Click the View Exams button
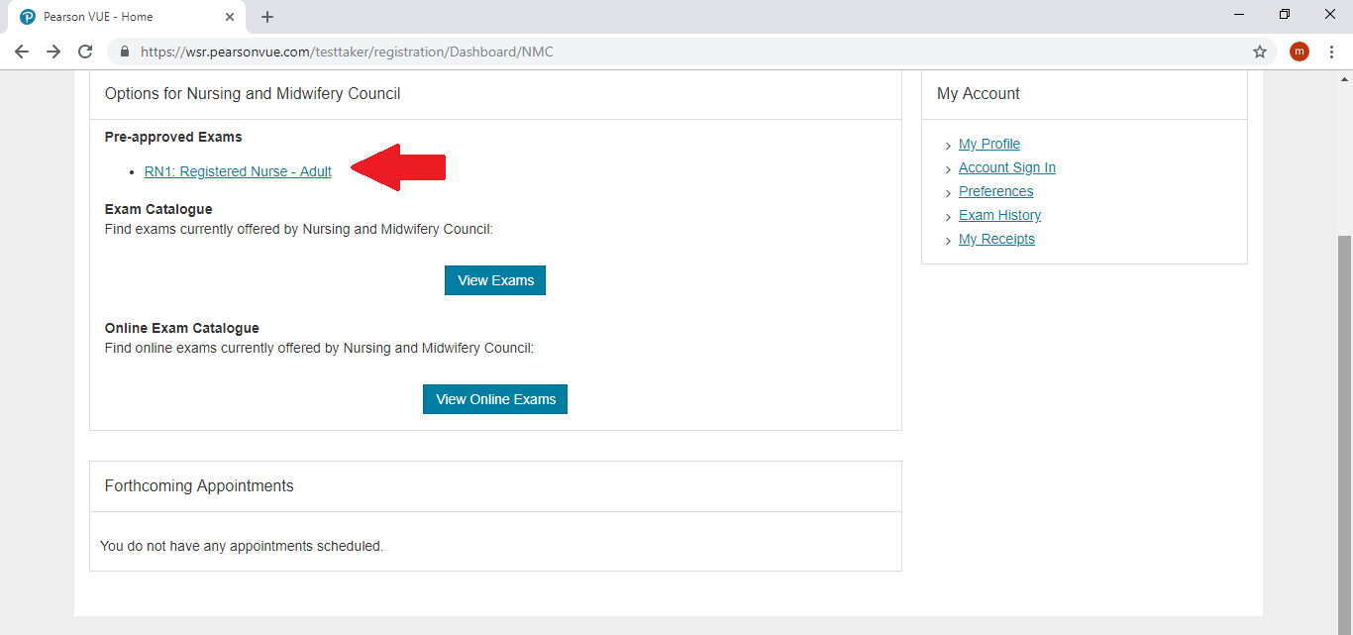1353x635 pixels. [494, 280]
